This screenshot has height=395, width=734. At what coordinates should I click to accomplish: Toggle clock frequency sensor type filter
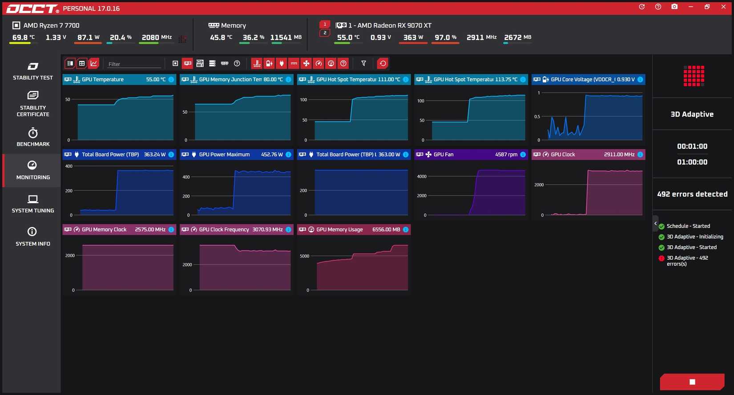(319, 64)
